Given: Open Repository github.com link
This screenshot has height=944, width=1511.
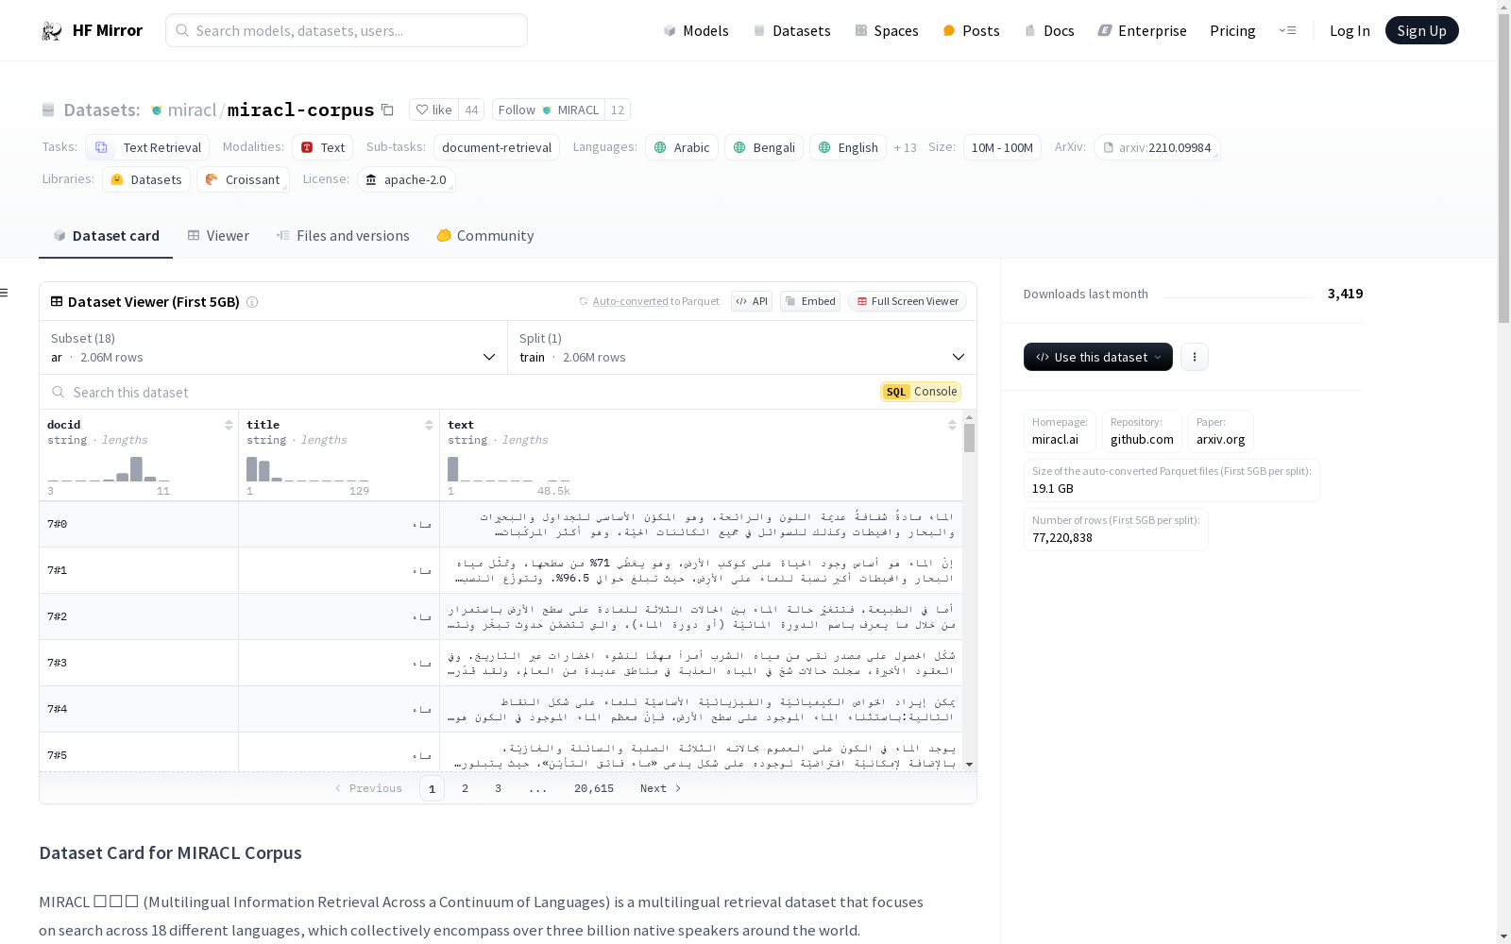Looking at the screenshot, I should tap(1142, 431).
